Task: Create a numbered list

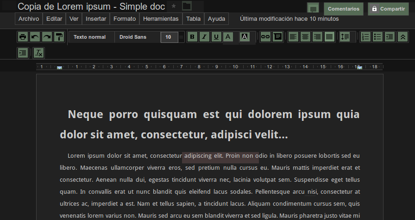Action: 365,37
